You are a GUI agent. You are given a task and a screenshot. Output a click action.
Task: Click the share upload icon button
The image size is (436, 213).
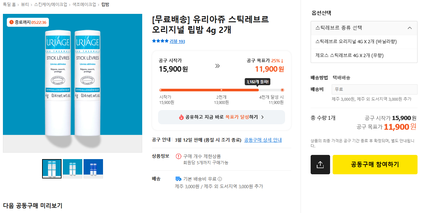pos(320,165)
